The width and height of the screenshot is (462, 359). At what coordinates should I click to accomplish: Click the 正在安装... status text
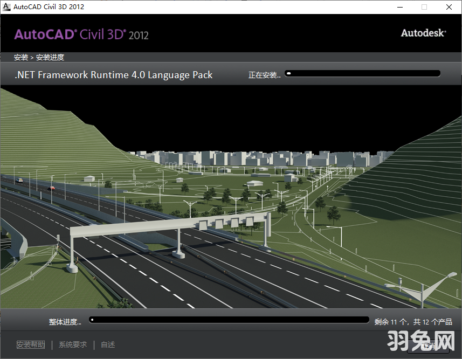click(264, 75)
